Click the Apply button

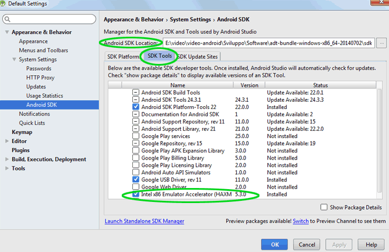(339, 245)
